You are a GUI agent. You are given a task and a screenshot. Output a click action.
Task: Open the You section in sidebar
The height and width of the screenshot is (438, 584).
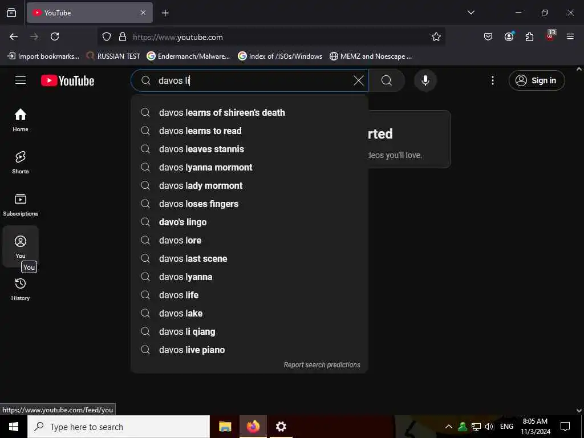[21, 246]
